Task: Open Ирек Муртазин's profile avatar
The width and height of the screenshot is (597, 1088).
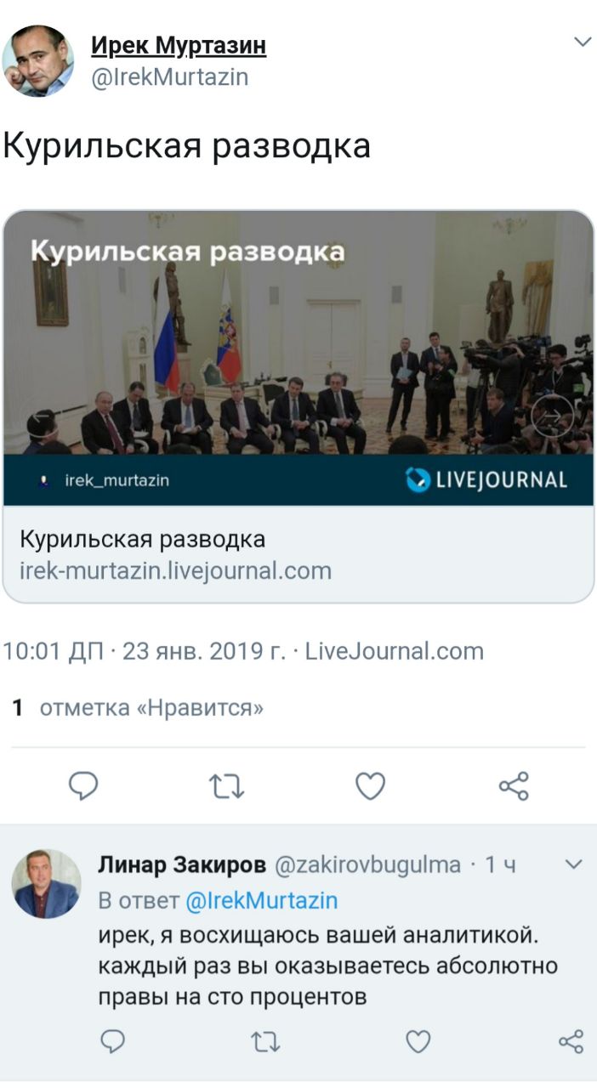Action: 37,61
